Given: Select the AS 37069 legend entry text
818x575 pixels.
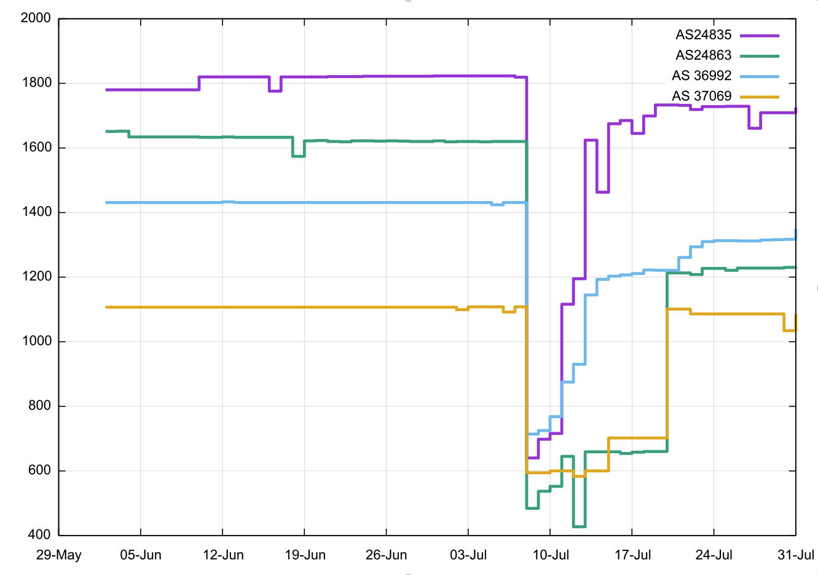Looking at the screenshot, I should point(701,96).
